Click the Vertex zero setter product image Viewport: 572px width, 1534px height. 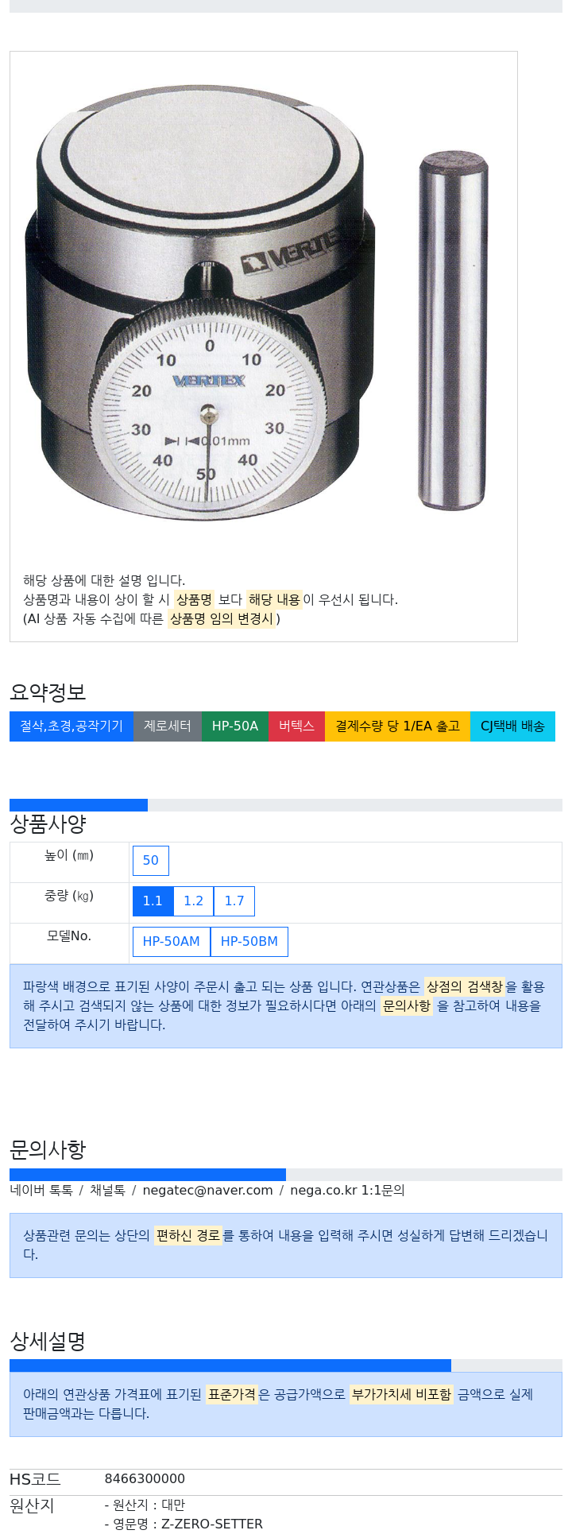(x=264, y=302)
